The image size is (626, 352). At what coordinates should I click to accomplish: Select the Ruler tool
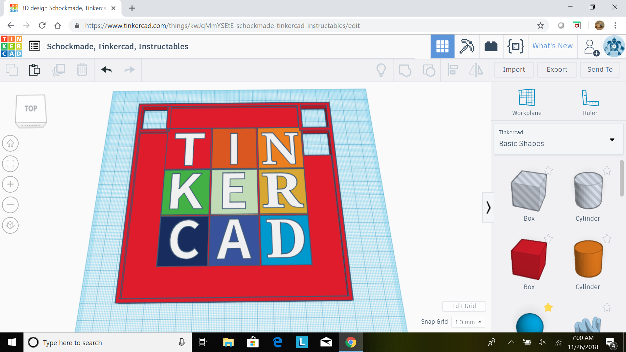click(x=590, y=102)
